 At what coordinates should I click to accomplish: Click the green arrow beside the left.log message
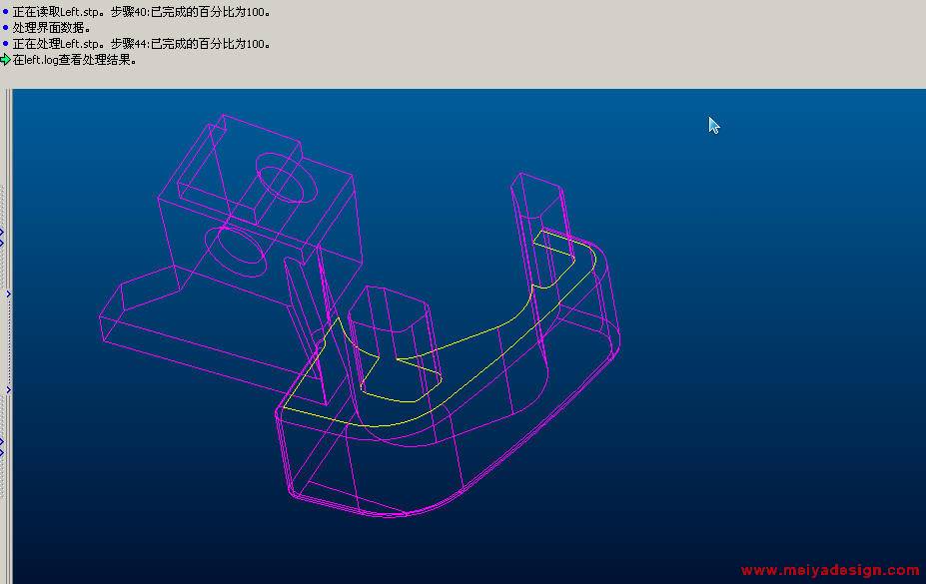click(x=5, y=59)
